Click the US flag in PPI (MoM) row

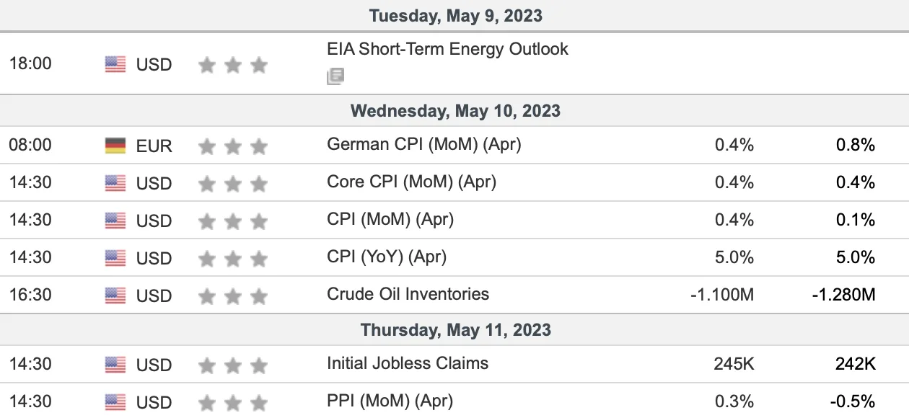click(x=115, y=402)
